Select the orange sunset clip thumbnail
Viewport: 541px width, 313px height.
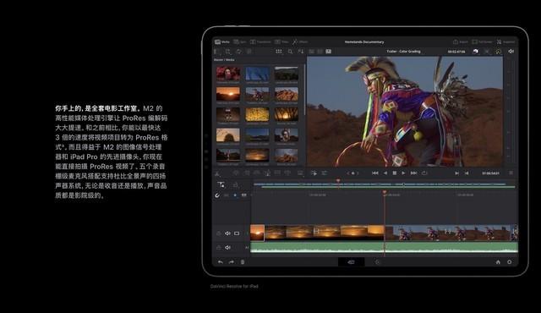(x=228, y=94)
